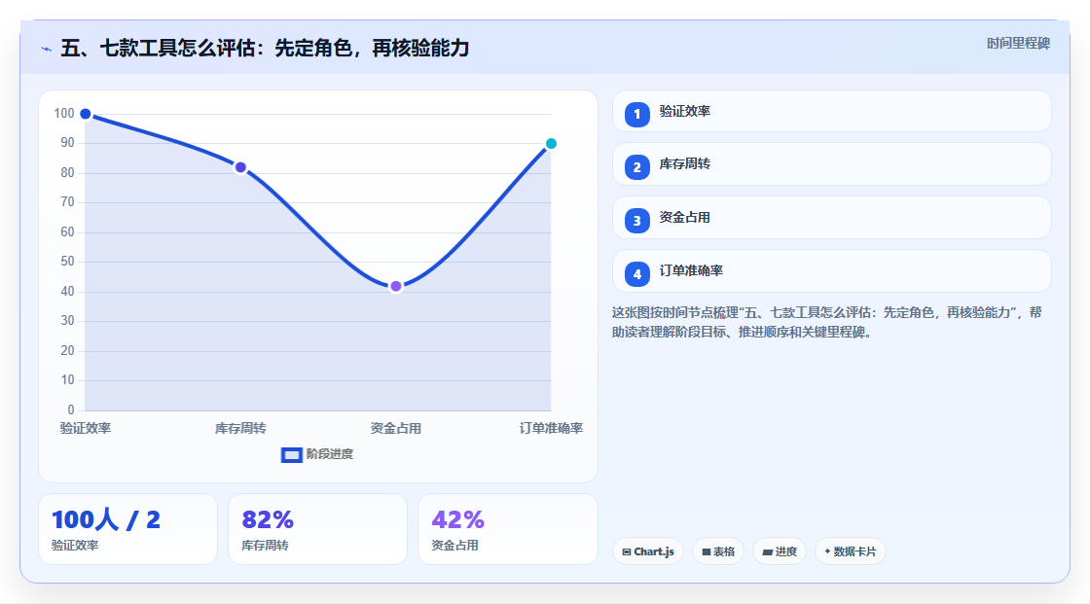Select the 表格 tag
The image size is (1090, 604).
click(718, 551)
